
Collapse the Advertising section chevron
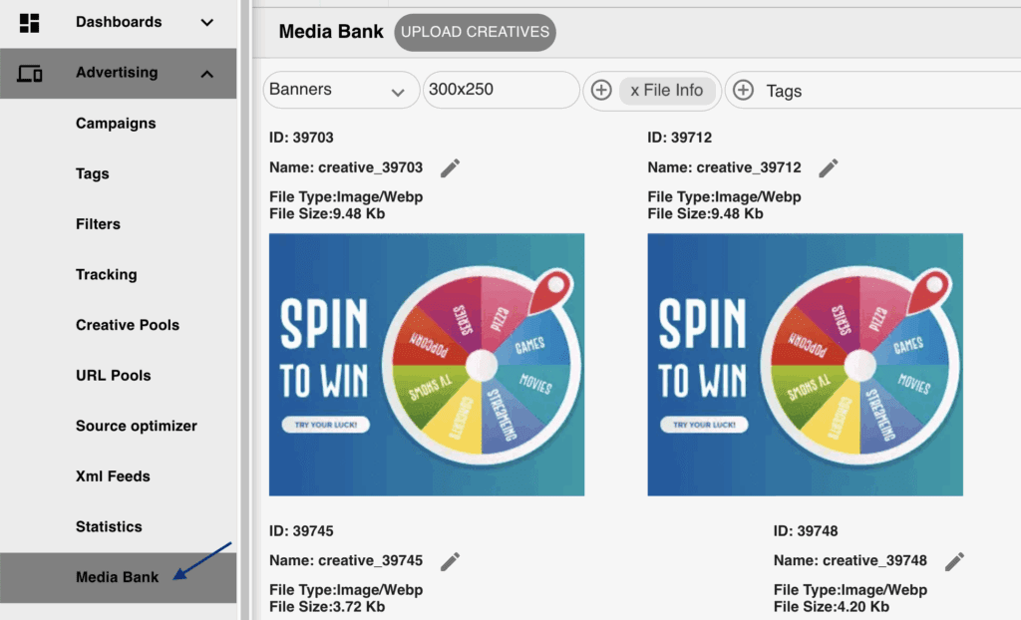[207, 73]
